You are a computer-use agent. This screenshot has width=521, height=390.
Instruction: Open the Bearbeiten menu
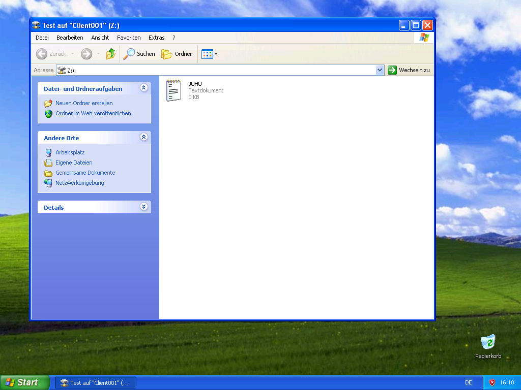(70, 38)
